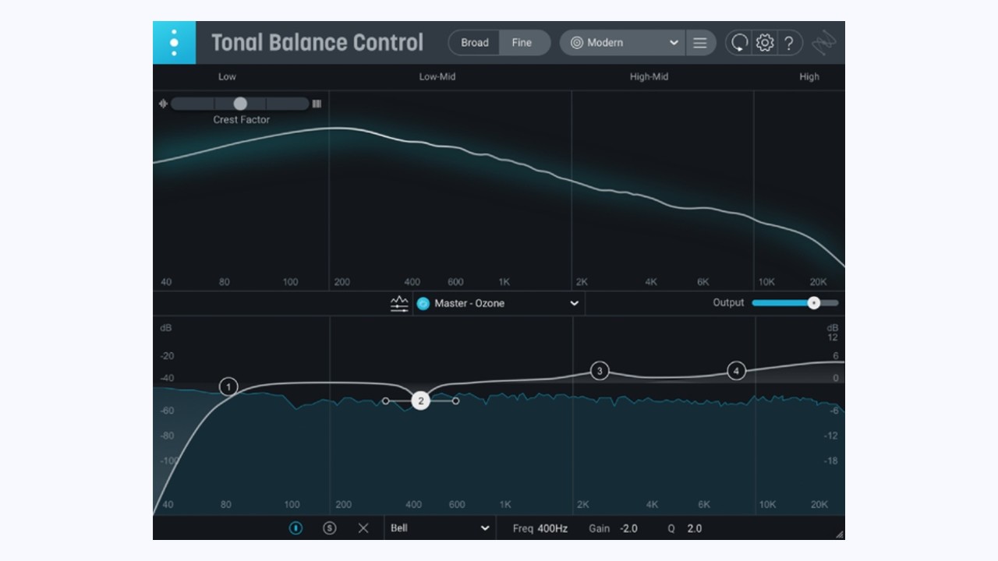Click the reset circular arrow icon
Viewport: 998px width, 561px height.
click(x=739, y=43)
